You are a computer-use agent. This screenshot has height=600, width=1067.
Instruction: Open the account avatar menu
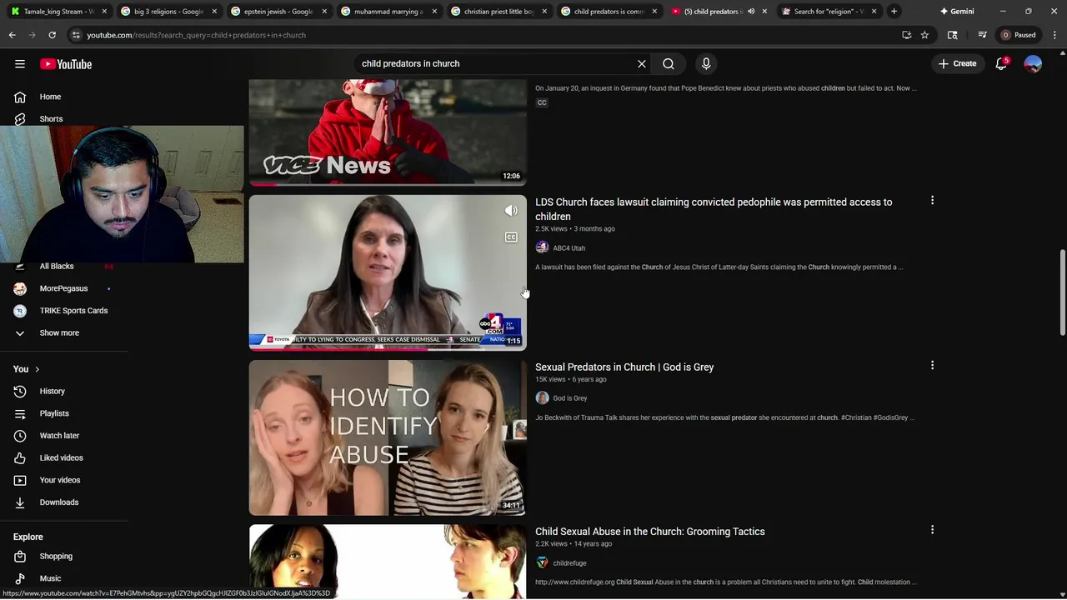(1033, 64)
